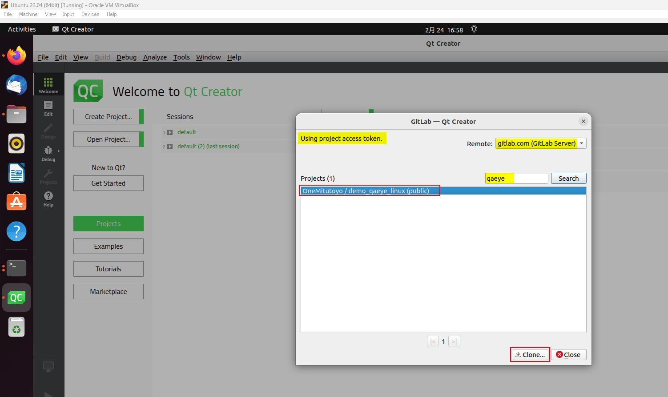Click Activities in the top bar
Image resolution: width=668 pixels, height=397 pixels.
click(22, 29)
